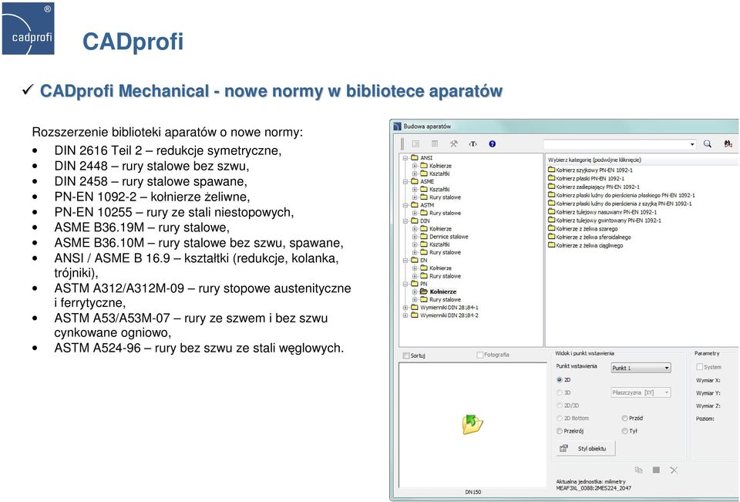Click 'Kołnierze z żeliwa sferoidalnego' entry
Image resolution: width=740 pixels, height=502 pixels.
[594, 237]
